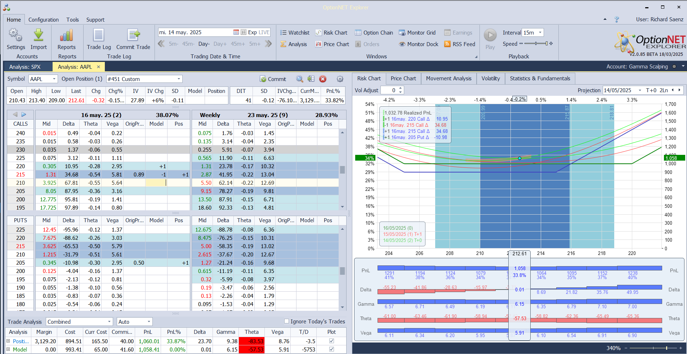Jump forward with the double right arrow

pos(268,44)
